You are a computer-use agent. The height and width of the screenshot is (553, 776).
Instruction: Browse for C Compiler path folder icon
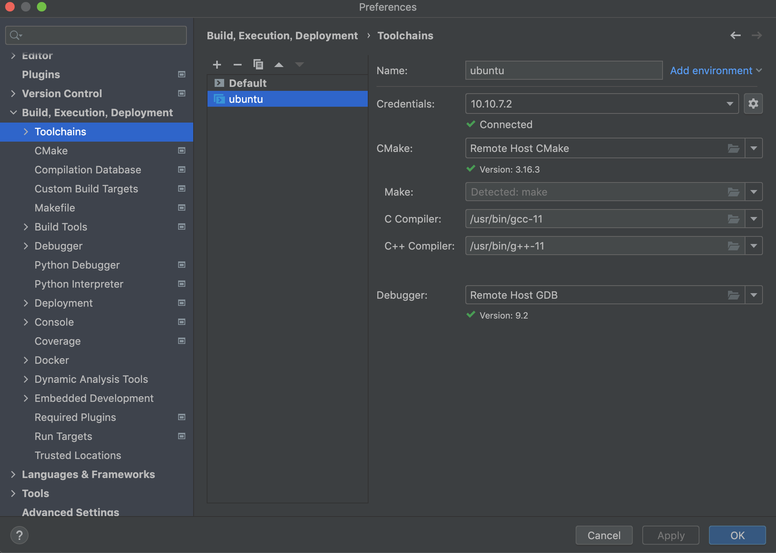pos(734,219)
